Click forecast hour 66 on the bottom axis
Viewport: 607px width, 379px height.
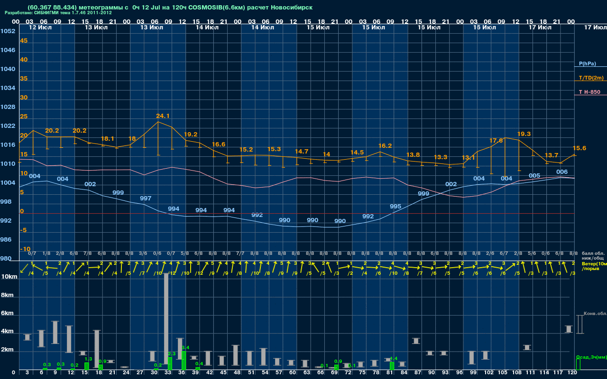(321, 373)
